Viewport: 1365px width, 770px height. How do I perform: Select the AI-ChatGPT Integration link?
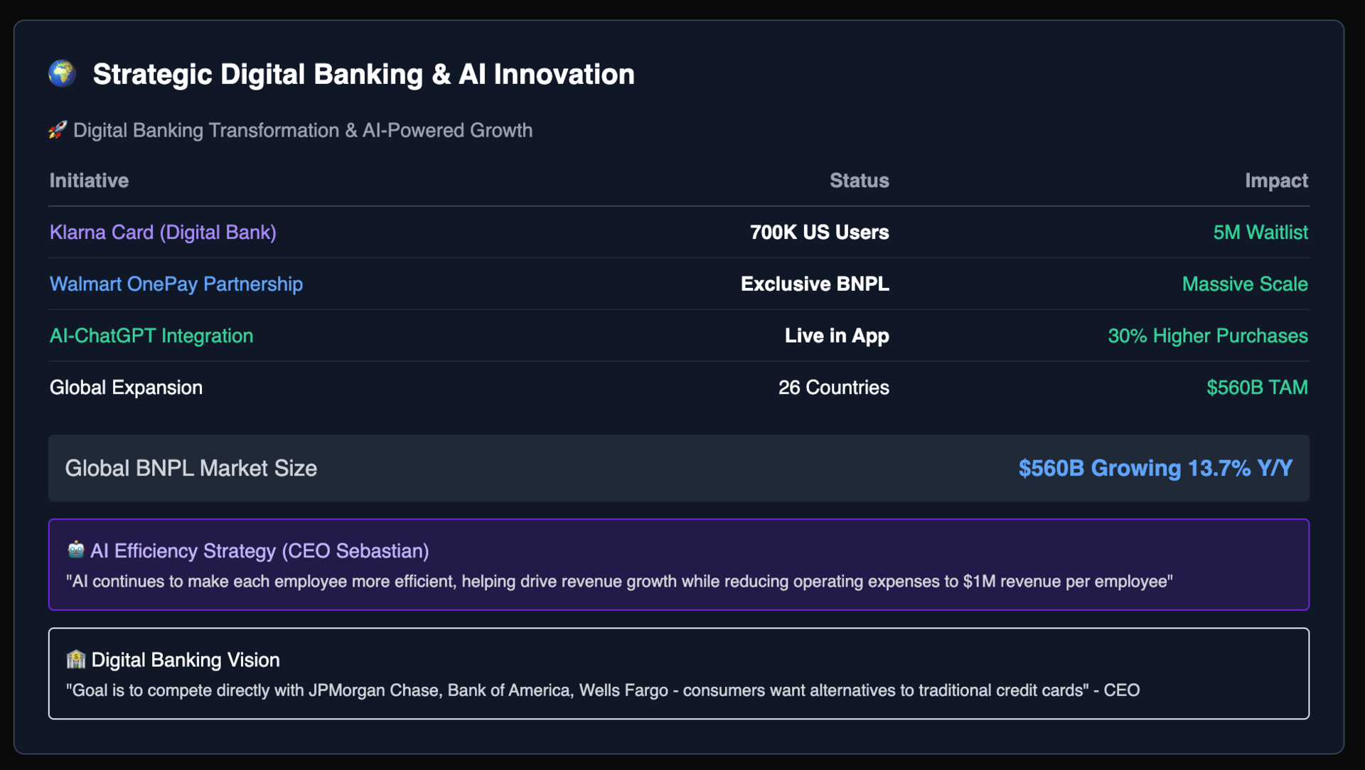coord(151,336)
